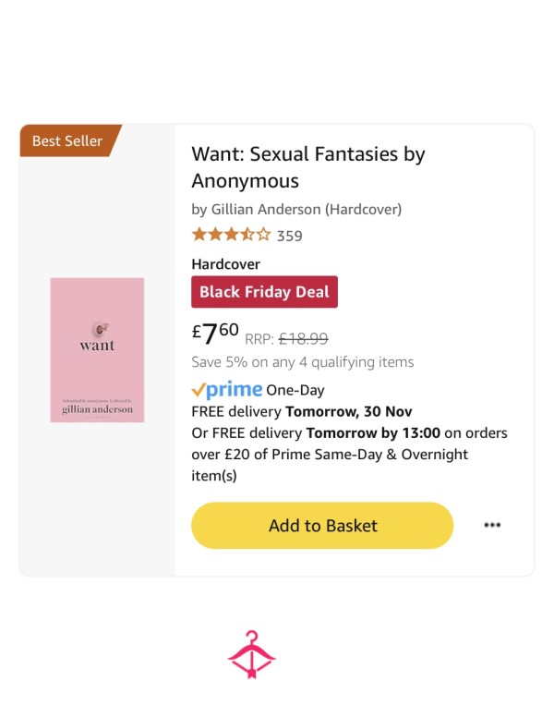Select the Hardcover format label
554x705 pixels.
click(225, 264)
